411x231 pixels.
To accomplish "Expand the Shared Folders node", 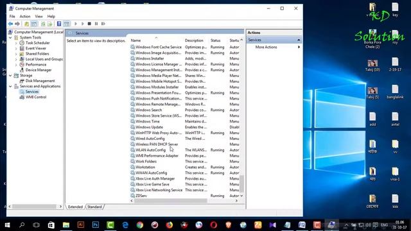I will (16, 54).
